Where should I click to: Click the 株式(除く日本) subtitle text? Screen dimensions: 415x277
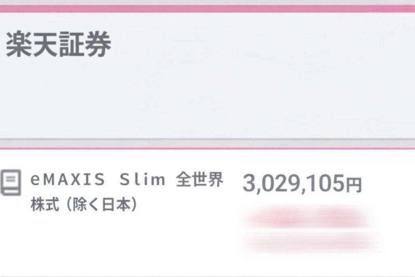pos(83,204)
